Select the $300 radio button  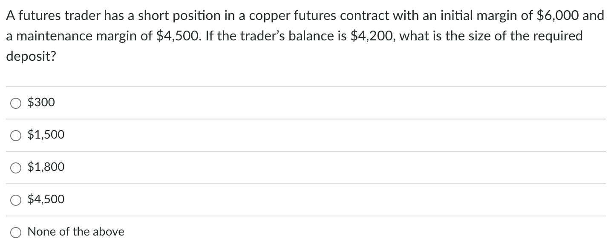pyautogui.click(x=16, y=102)
